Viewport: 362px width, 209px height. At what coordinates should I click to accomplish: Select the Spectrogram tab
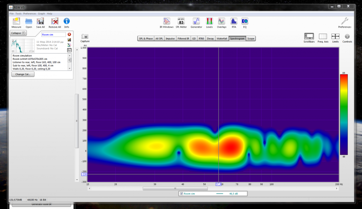pos(237,39)
